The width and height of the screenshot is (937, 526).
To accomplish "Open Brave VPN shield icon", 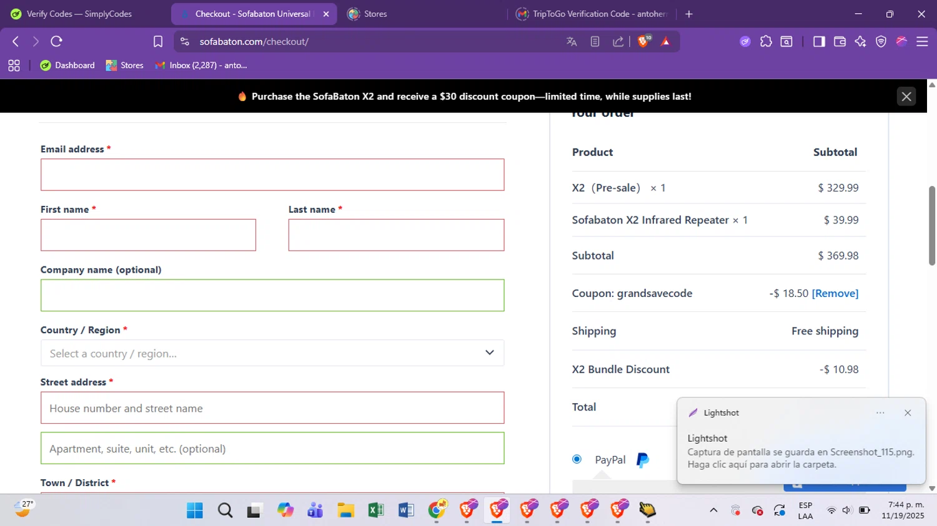I will 881,41.
